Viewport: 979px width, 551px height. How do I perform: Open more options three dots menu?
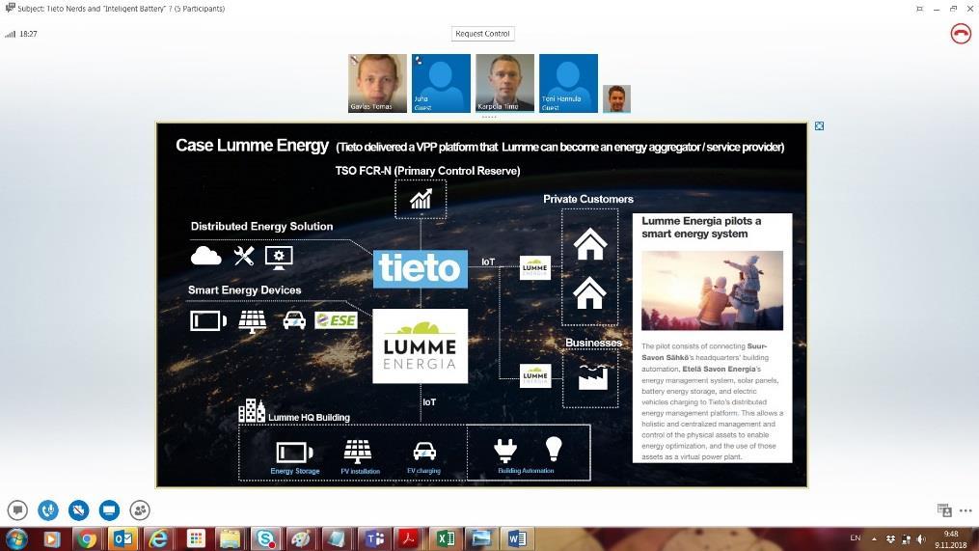point(965,510)
